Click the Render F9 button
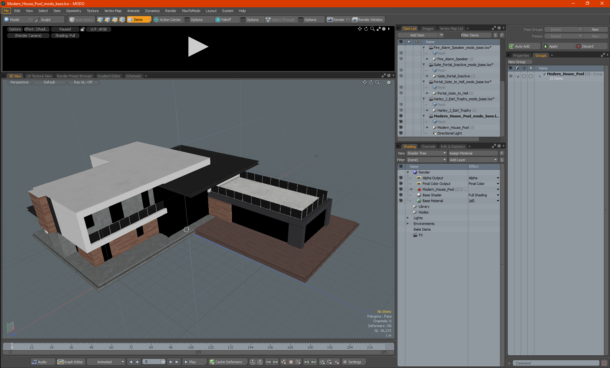610x368 pixels. [338, 20]
